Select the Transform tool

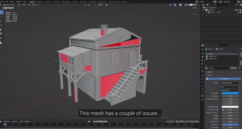coord(1,34)
